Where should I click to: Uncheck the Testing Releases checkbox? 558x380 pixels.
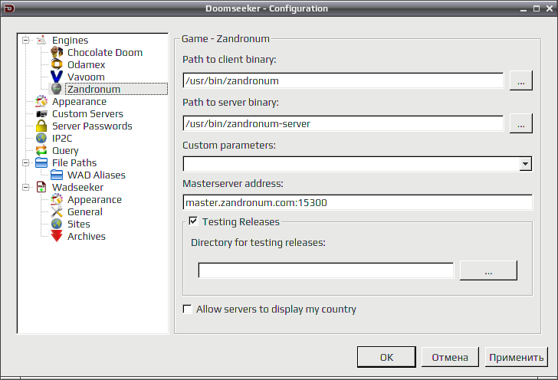pyautogui.click(x=193, y=221)
